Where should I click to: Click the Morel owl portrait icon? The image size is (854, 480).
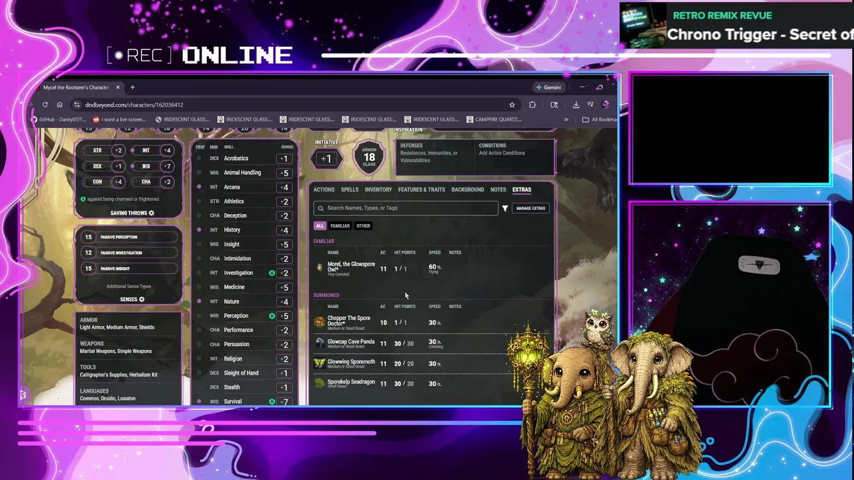320,267
